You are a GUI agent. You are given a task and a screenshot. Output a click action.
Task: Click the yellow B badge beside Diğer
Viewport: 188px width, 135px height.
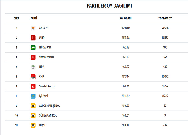pyautogui.click(x=33, y=125)
